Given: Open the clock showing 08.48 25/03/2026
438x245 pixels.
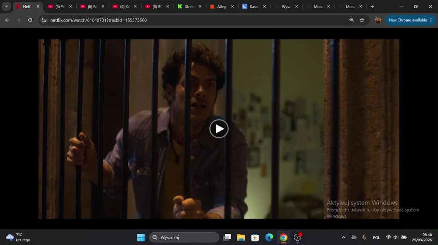Looking at the screenshot, I should pyautogui.click(x=422, y=238).
